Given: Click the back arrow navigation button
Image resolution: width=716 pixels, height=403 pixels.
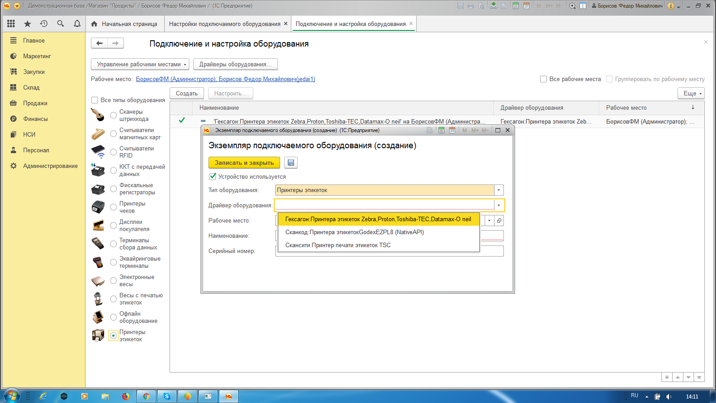Looking at the screenshot, I should pyautogui.click(x=99, y=43).
